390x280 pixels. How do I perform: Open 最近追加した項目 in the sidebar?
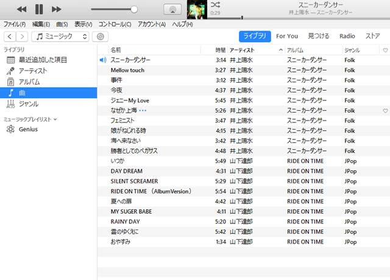click(49, 60)
